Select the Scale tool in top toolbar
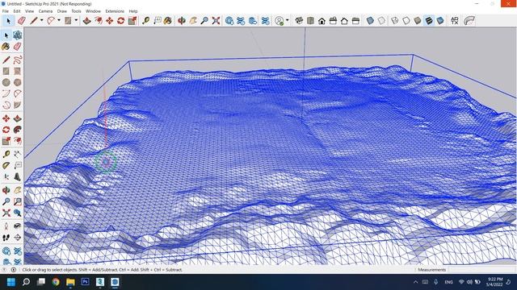This screenshot has height=290, width=517. click(132, 21)
